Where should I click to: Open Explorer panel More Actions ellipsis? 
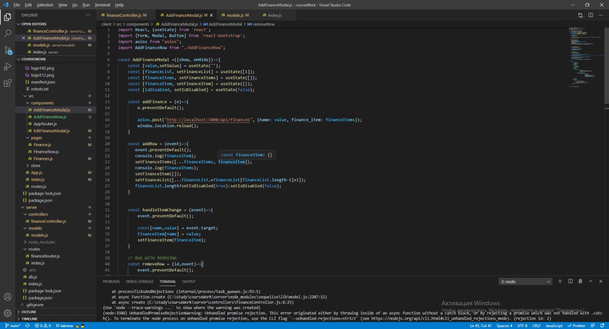pyautogui.click(x=88, y=15)
